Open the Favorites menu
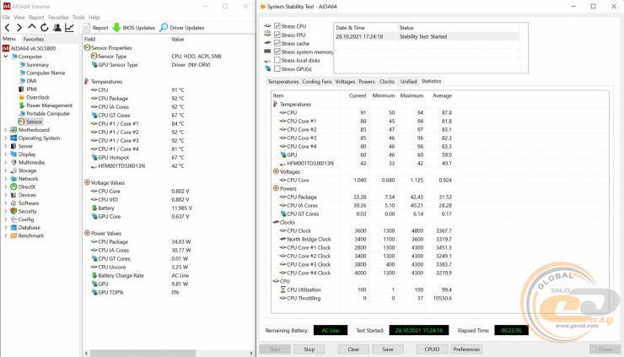This screenshot has height=357, width=624. click(x=58, y=18)
